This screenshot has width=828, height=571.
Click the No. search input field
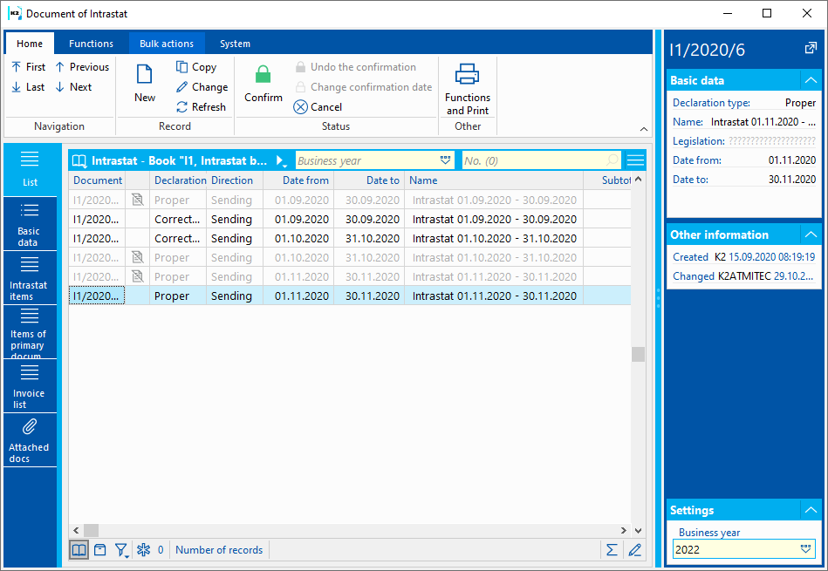coord(532,160)
